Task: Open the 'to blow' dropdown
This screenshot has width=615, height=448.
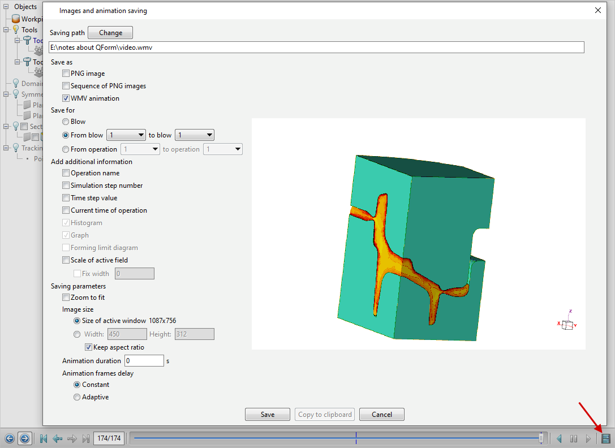Action: 195,135
